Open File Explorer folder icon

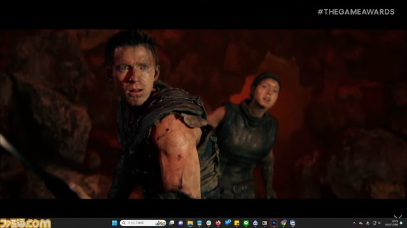[x=190, y=223]
